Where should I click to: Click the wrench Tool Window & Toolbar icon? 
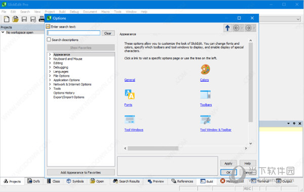(x=205, y=119)
